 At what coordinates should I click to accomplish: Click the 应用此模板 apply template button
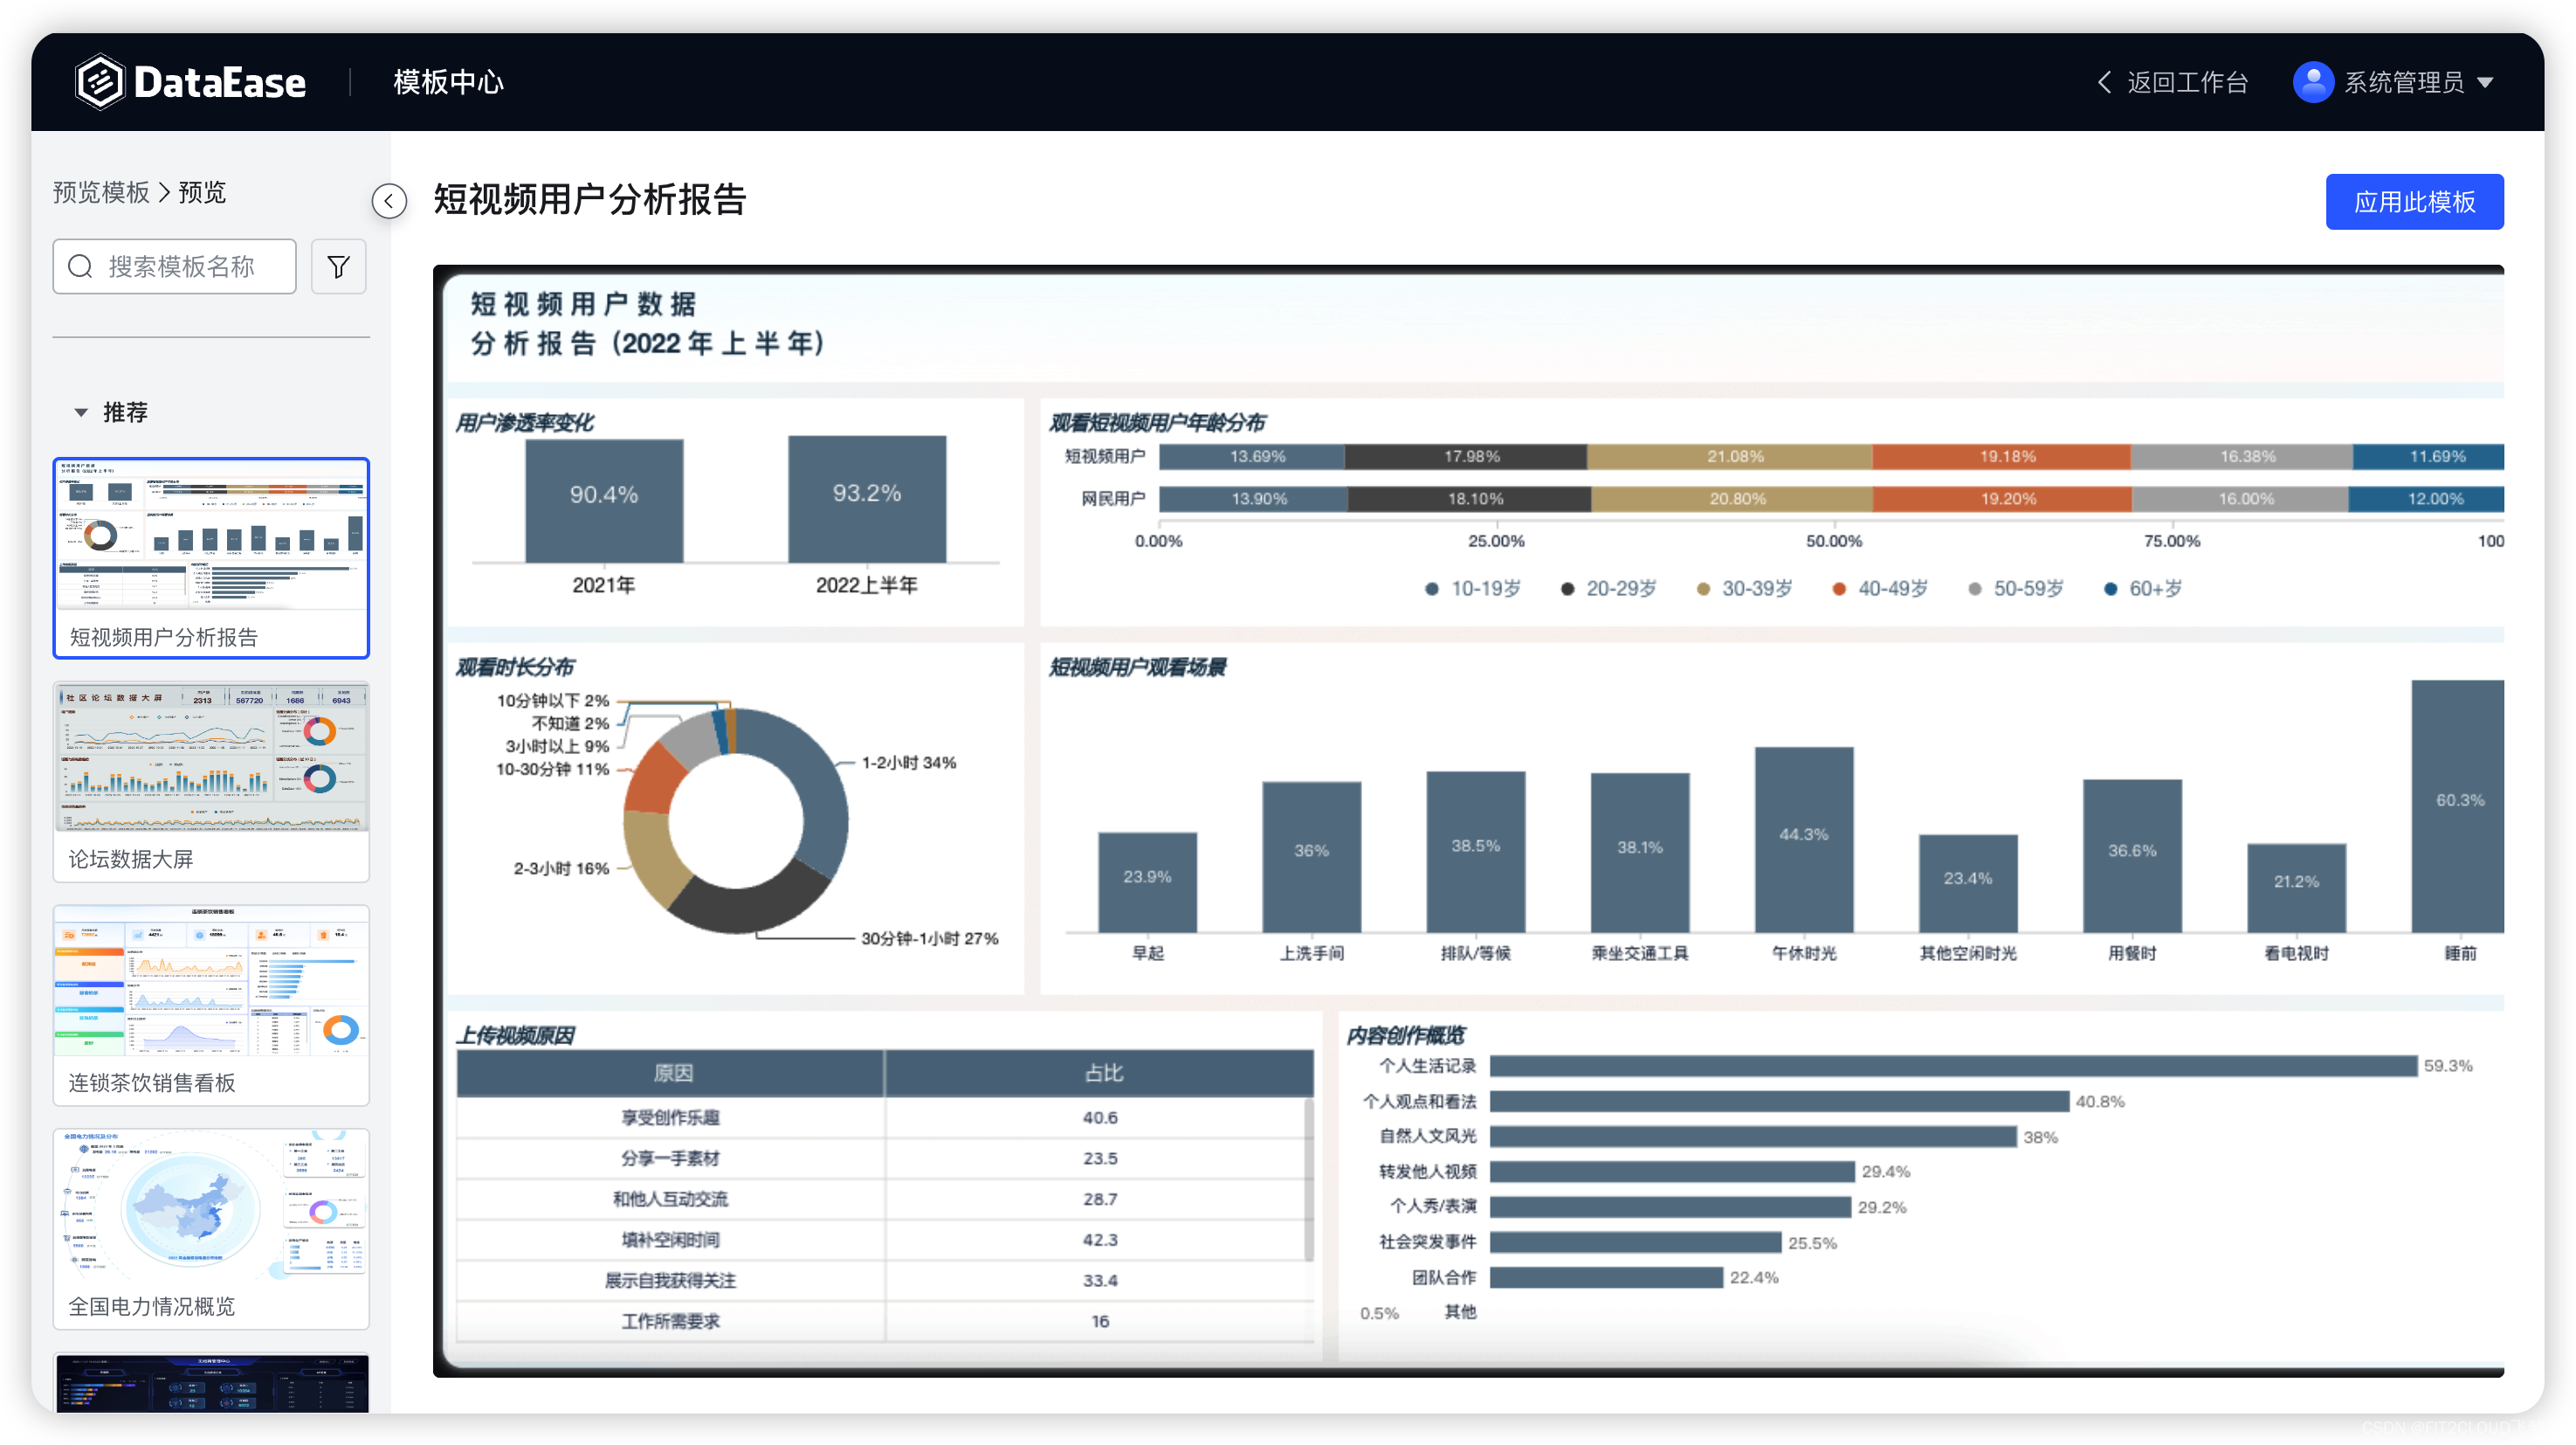point(2412,200)
